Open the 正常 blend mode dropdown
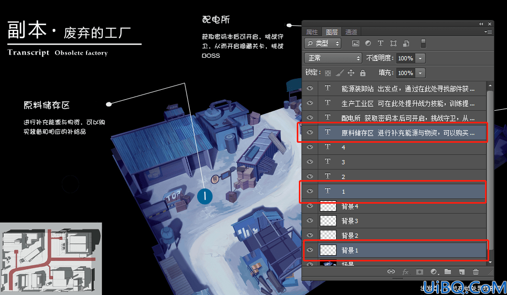507x295 pixels. tap(333, 58)
